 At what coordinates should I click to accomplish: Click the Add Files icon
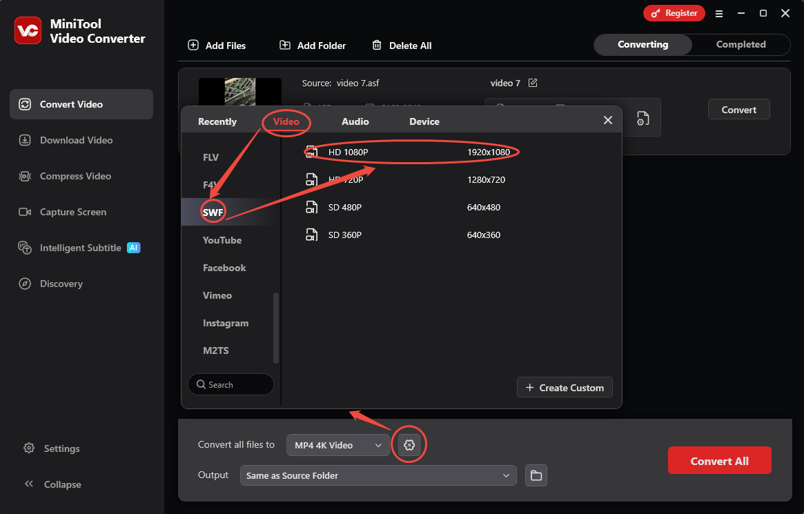[x=193, y=45]
